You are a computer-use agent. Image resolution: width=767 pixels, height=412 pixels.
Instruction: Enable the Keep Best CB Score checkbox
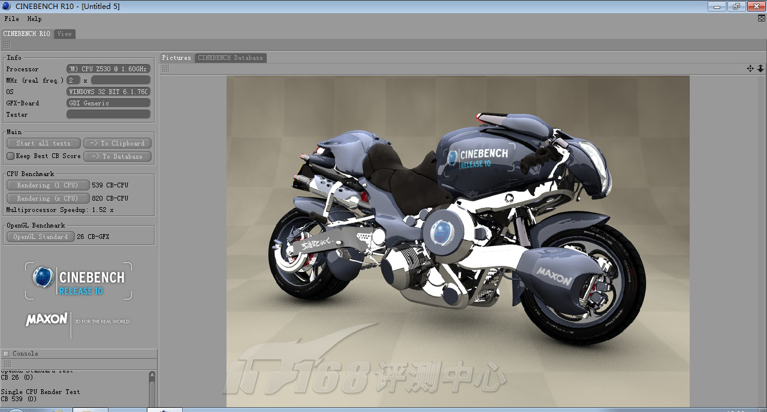[10, 156]
